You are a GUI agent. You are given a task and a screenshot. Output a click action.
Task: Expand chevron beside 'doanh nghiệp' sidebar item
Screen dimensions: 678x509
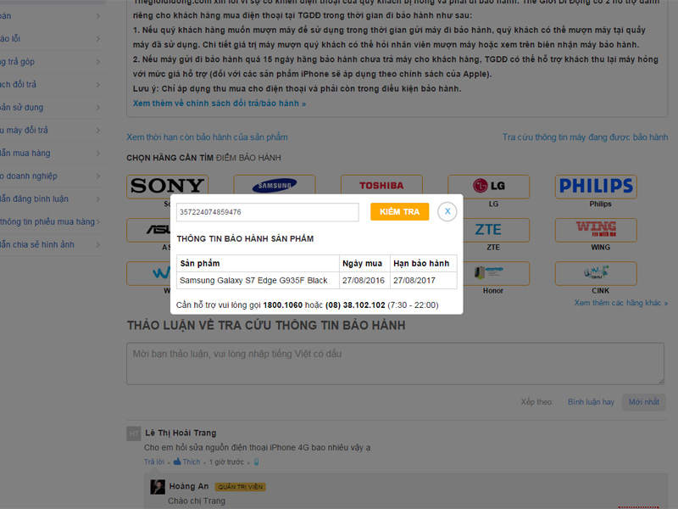point(98,176)
